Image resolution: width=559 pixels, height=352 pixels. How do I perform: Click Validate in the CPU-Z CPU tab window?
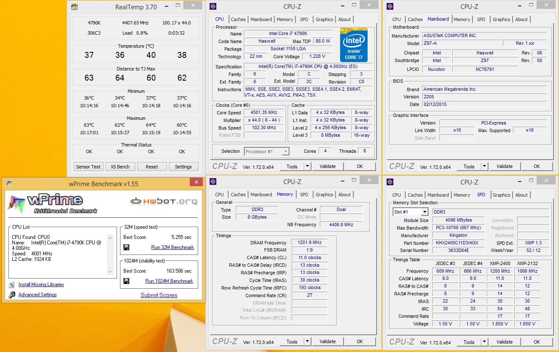(327, 166)
